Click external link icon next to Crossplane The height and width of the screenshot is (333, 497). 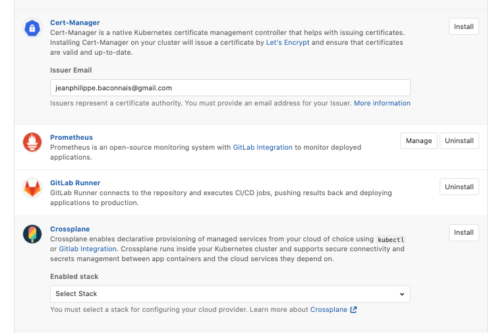coord(353,310)
